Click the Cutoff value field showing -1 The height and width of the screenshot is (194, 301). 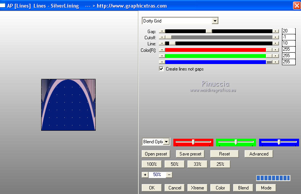click(x=288, y=37)
